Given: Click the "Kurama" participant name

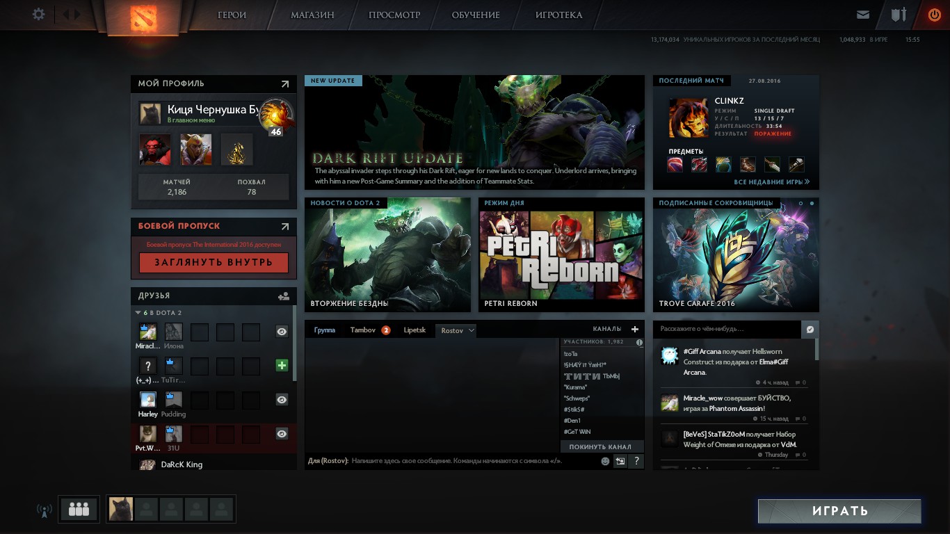Looking at the screenshot, I should point(576,387).
